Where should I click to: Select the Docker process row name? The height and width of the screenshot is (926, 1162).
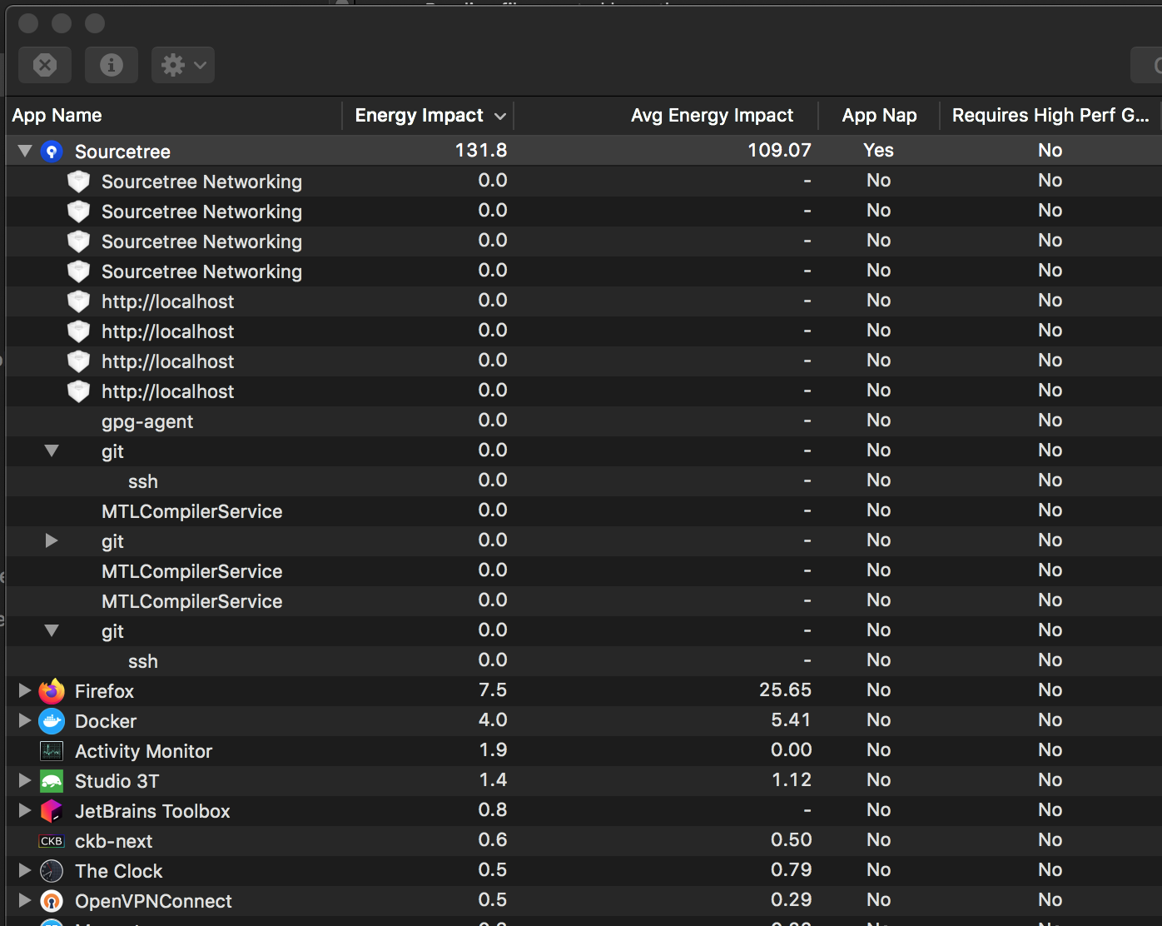(x=106, y=721)
